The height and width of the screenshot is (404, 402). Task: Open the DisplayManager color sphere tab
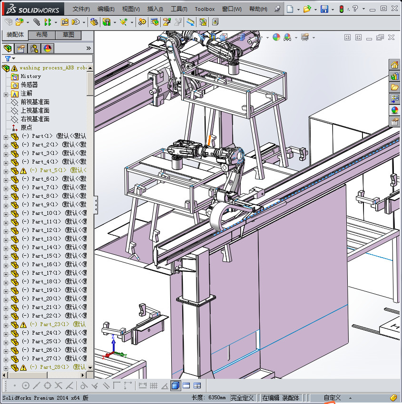(x=48, y=48)
